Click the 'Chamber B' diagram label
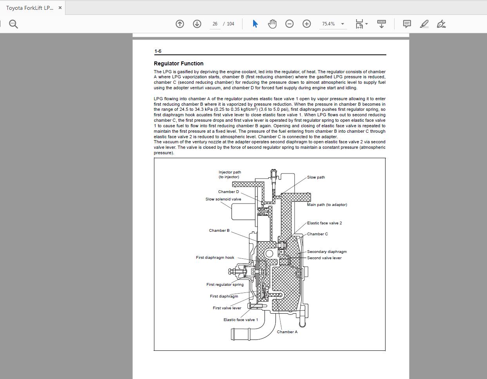487x379 pixels. tap(219, 231)
